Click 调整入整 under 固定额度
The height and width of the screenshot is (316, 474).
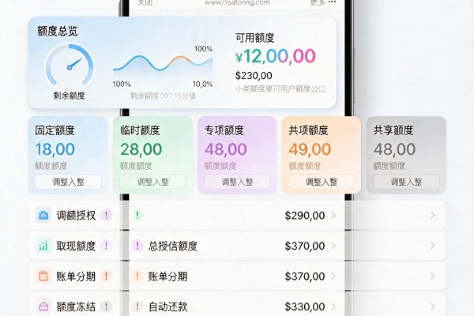click(68, 182)
